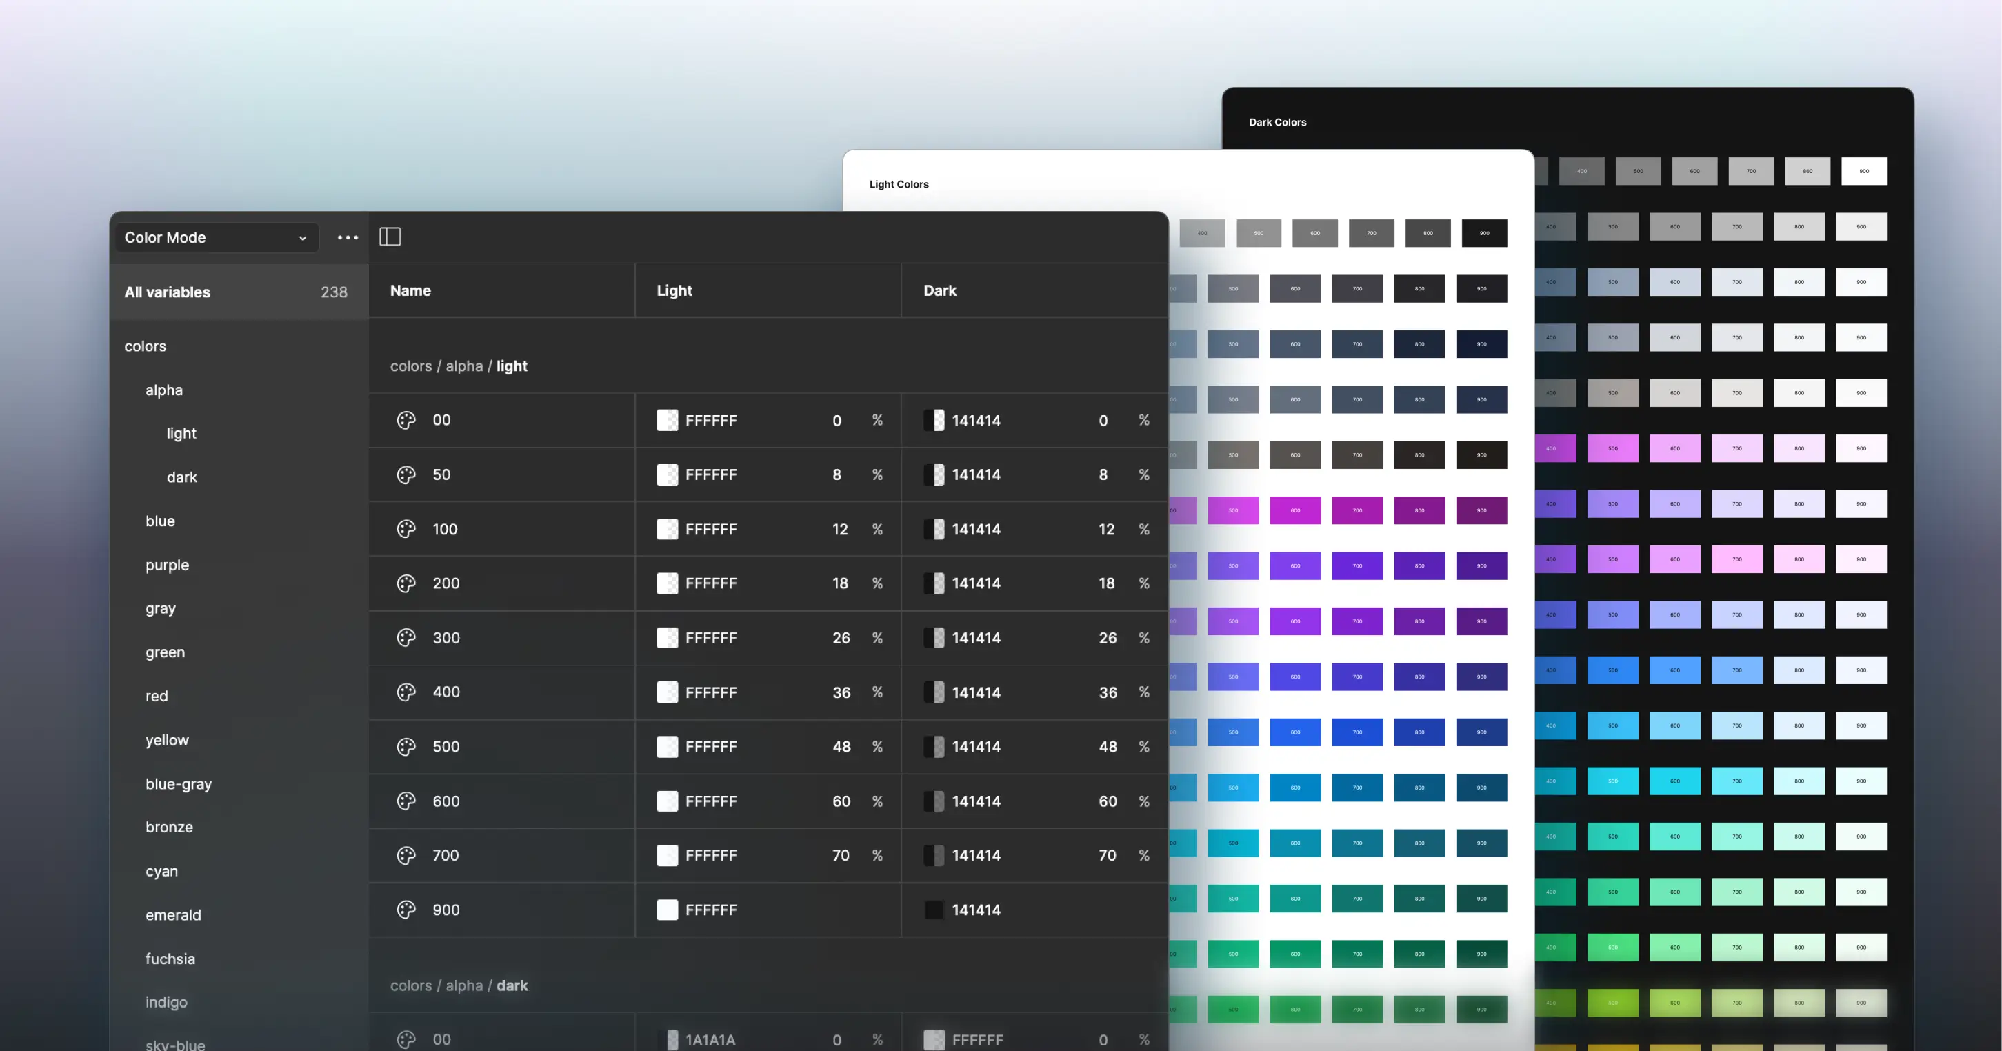Screen dimensions: 2002x1051
Task: Open the alpha group in sidebar
Action: [164, 390]
